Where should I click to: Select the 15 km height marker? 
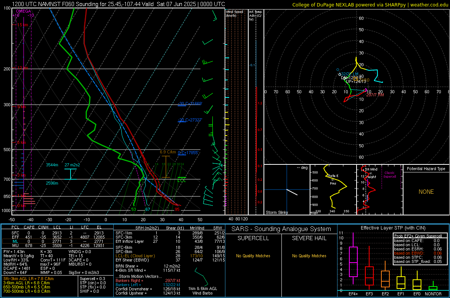(22, 25)
